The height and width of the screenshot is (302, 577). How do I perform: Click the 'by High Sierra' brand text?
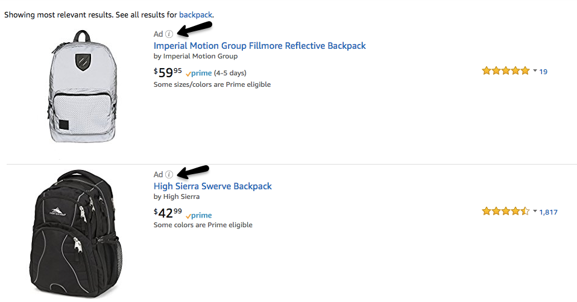click(176, 197)
